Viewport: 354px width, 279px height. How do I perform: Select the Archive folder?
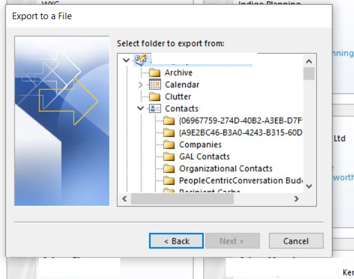(178, 72)
